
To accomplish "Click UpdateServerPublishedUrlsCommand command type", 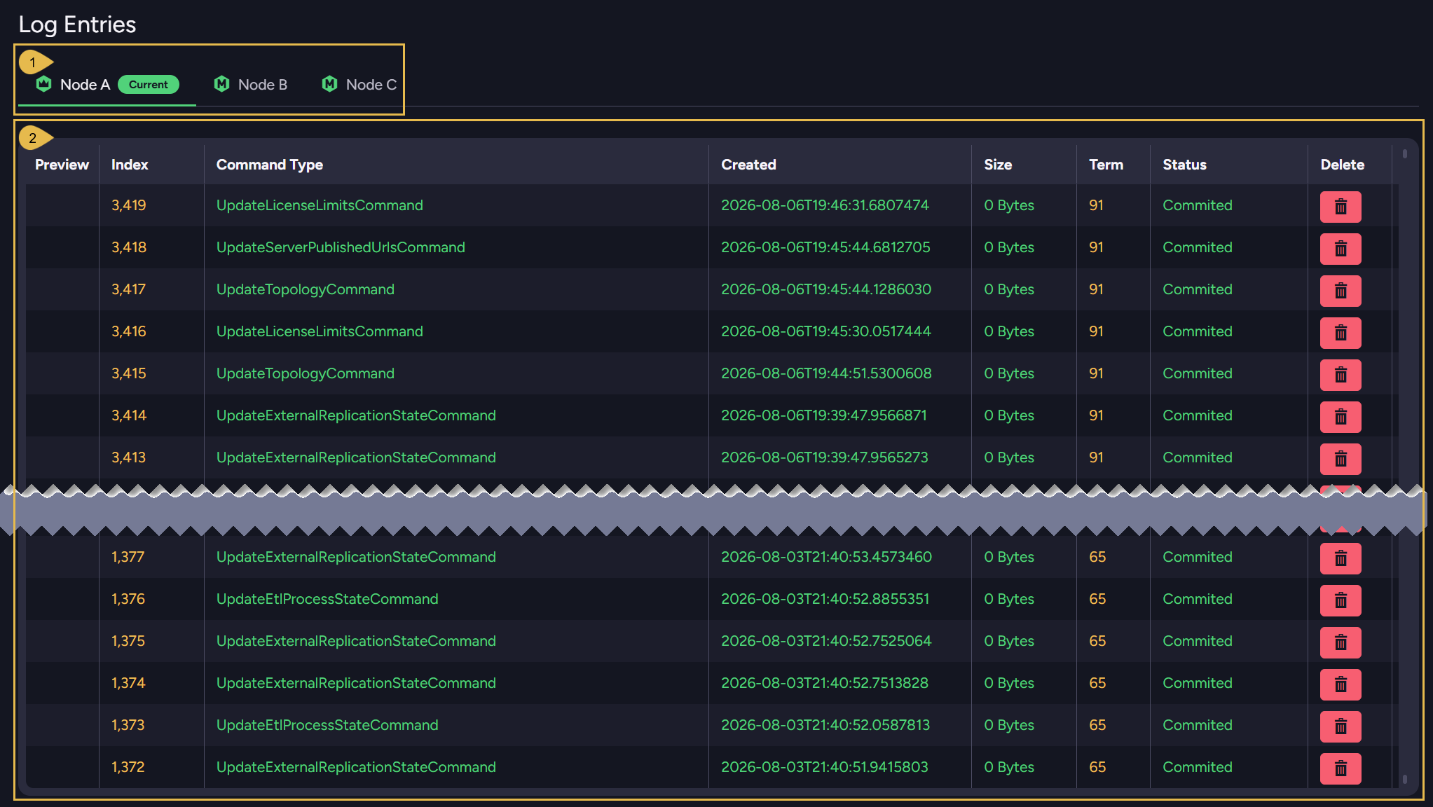I will tap(341, 247).
